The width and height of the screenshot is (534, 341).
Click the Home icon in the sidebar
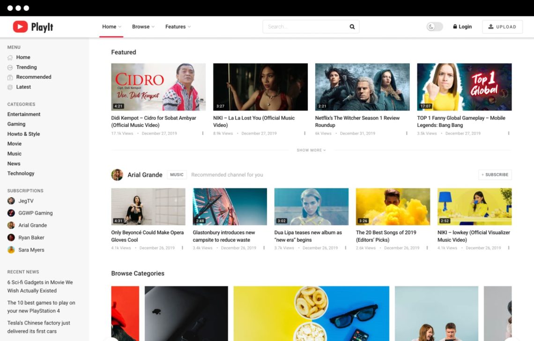(x=10, y=57)
